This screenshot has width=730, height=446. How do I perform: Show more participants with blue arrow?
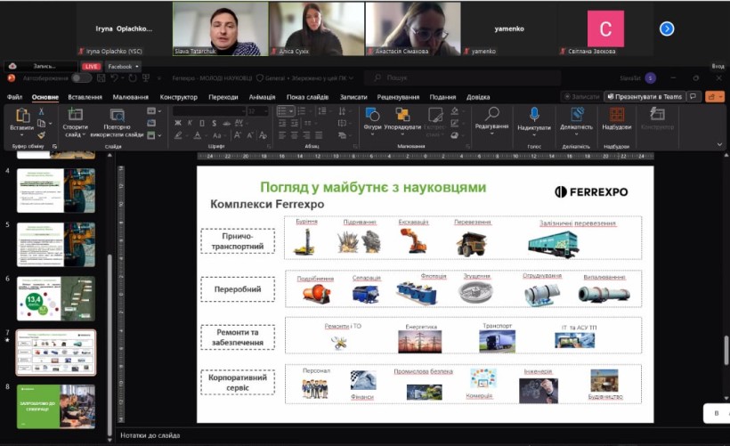[x=667, y=28]
